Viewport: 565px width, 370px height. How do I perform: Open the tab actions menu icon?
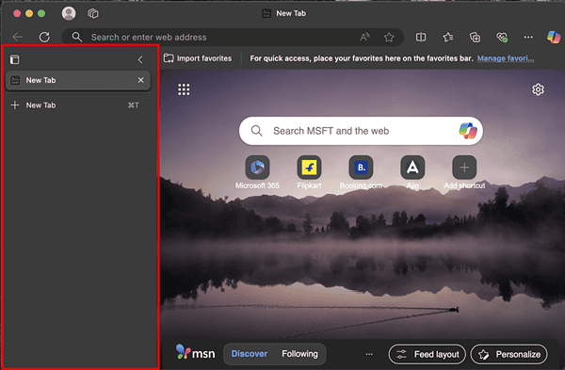pyautogui.click(x=15, y=59)
